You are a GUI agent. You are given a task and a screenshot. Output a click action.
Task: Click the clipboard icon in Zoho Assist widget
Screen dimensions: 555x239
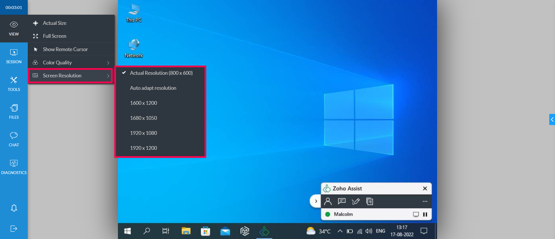369,201
